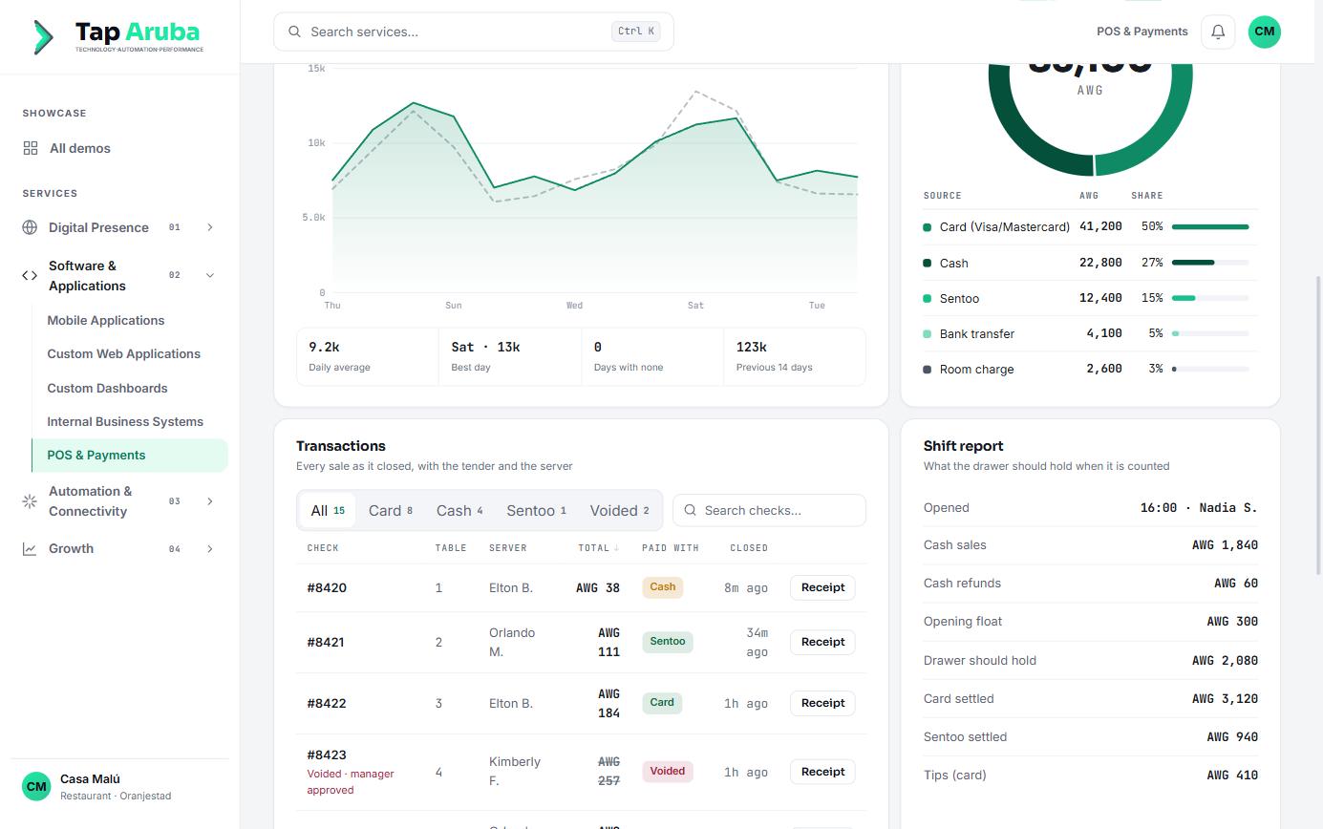Screen dimensions: 1323x829
Task: Expand the Digital Presence section
Action: 210,227
